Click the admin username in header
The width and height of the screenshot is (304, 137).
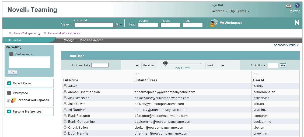click(295, 11)
